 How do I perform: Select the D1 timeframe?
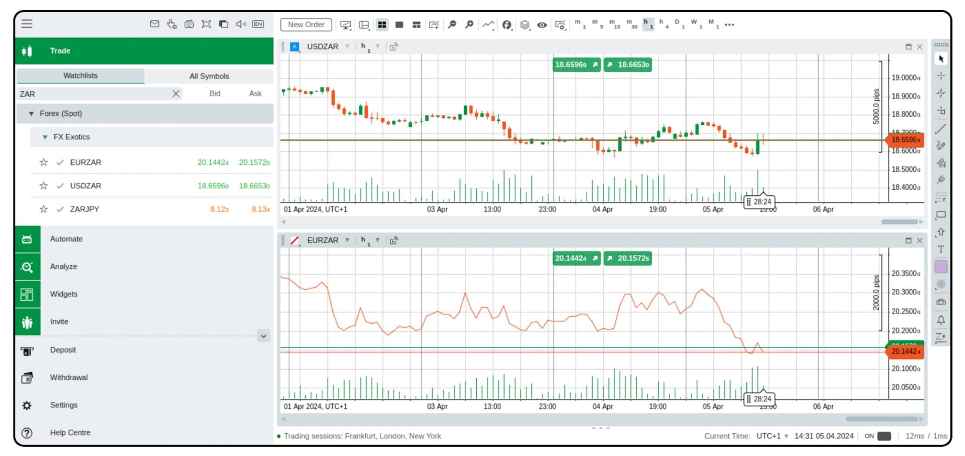[679, 24]
